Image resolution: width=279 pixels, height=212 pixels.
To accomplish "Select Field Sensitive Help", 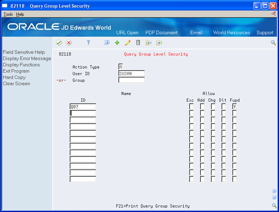I will [x=24, y=52].
